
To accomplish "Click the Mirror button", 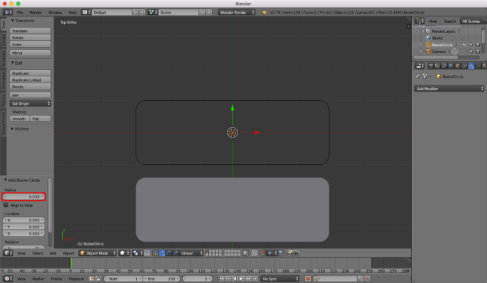I will (x=30, y=53).
